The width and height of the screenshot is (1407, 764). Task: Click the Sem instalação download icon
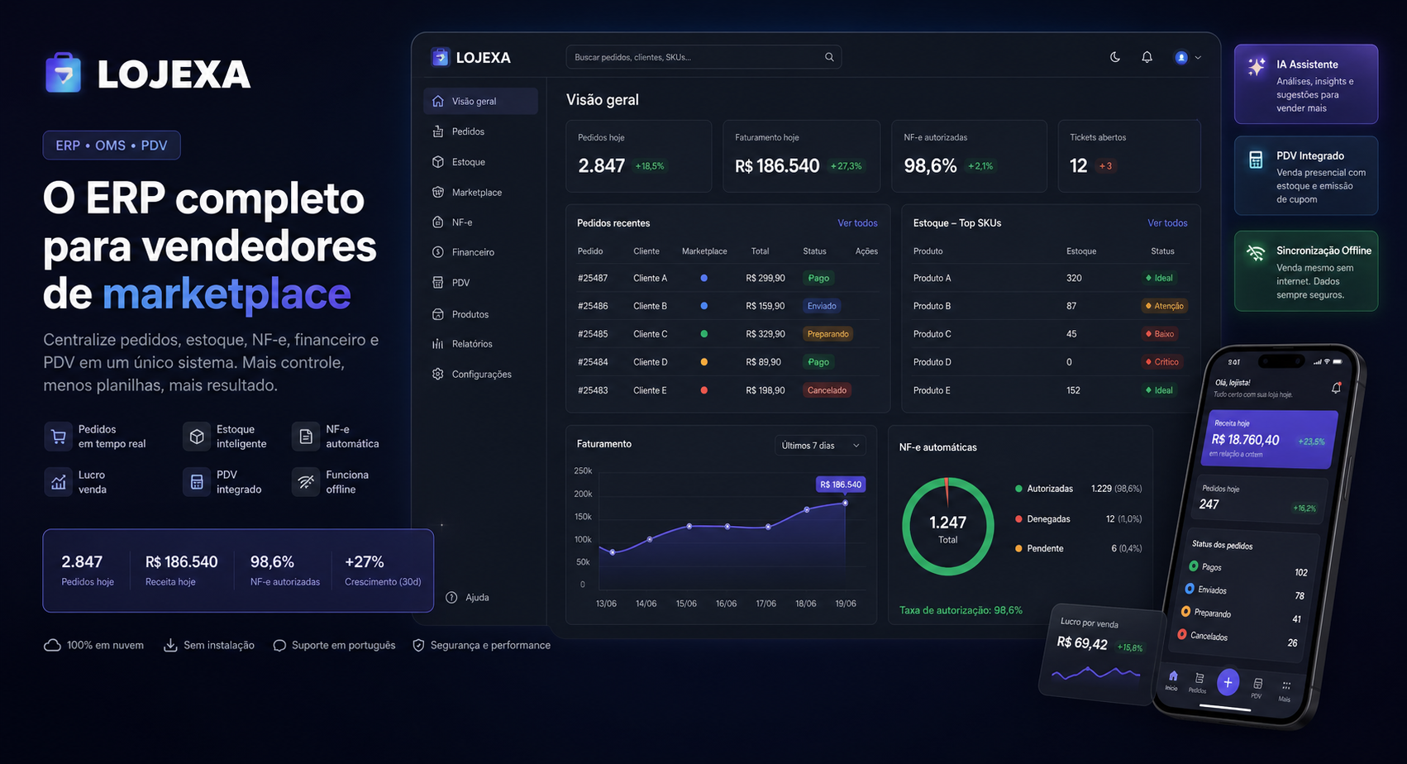[x=170, y=645]
